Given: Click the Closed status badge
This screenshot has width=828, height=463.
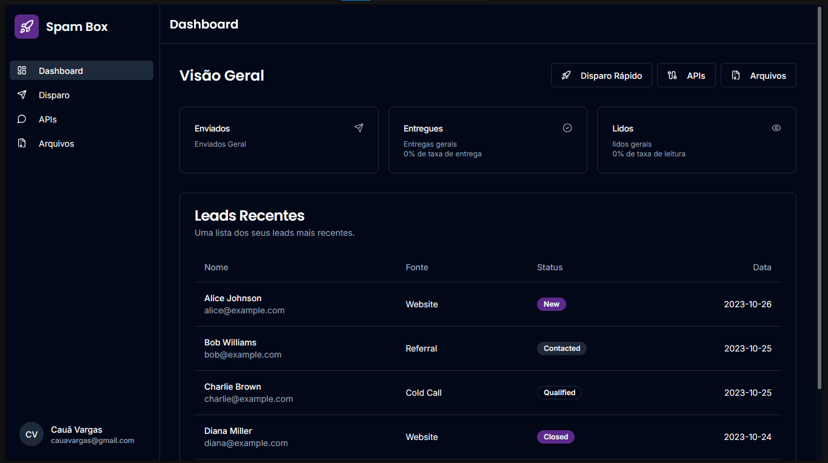Looking at the screenshot, I should coord(556,437).
